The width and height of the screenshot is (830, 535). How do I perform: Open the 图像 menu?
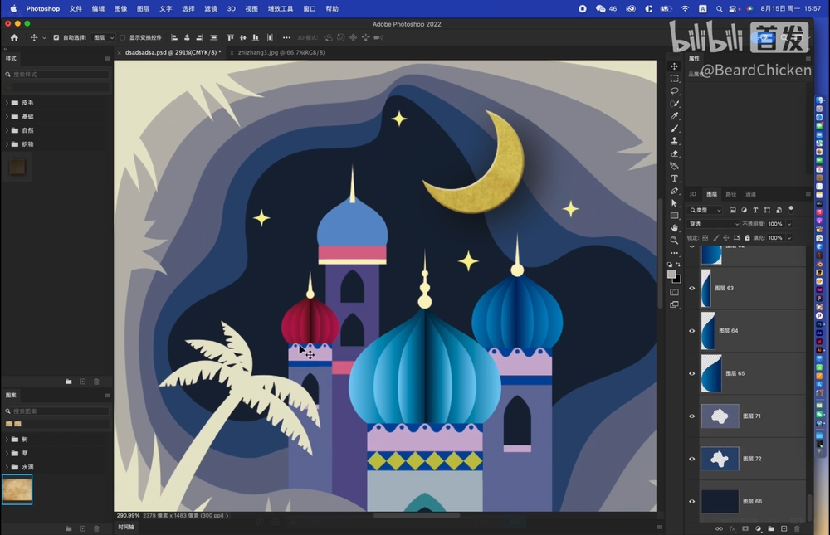[x=120, y=8]
